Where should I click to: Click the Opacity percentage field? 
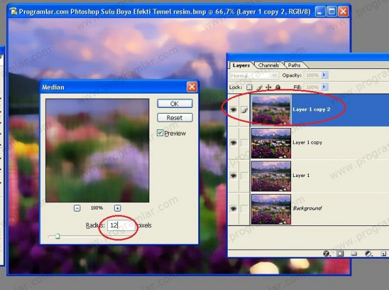click(312, 75)
